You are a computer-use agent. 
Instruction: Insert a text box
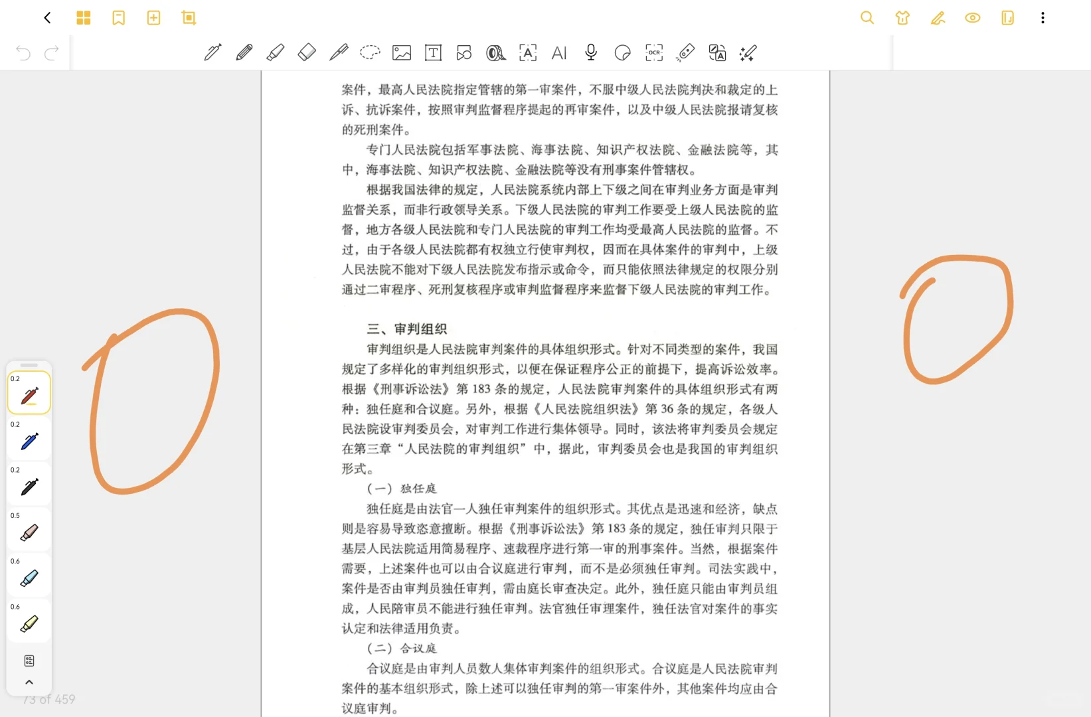pyautogui.click(x=433, y=53)
